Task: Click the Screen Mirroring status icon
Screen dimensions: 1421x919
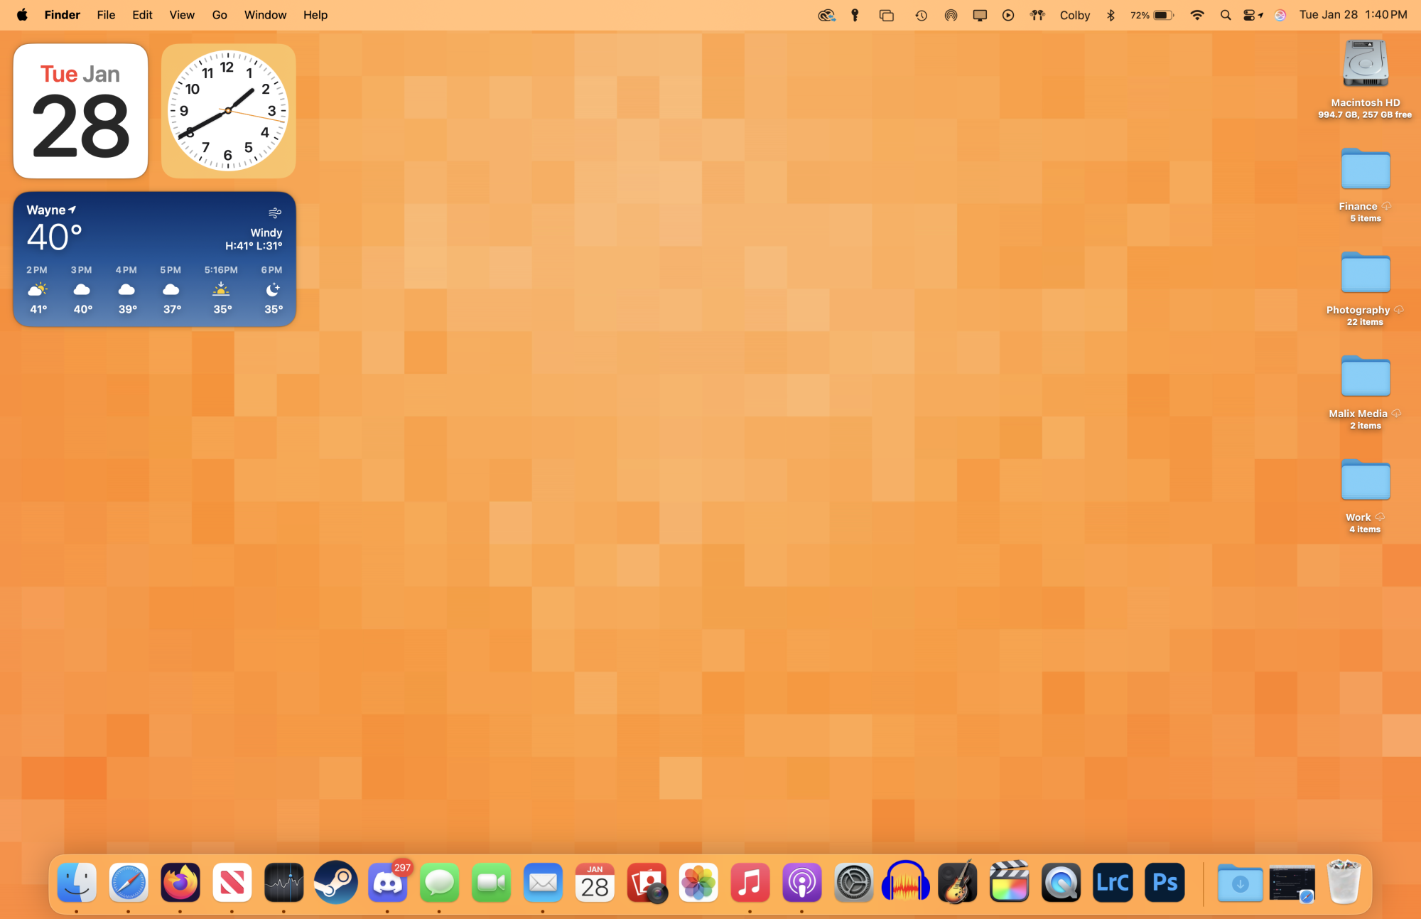Action: pos(980,14)
